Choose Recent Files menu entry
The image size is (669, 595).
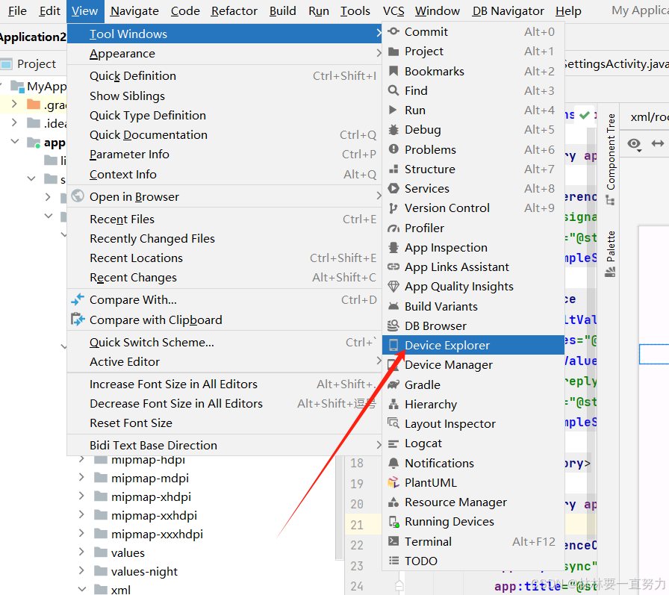click(x=224, y=219)
